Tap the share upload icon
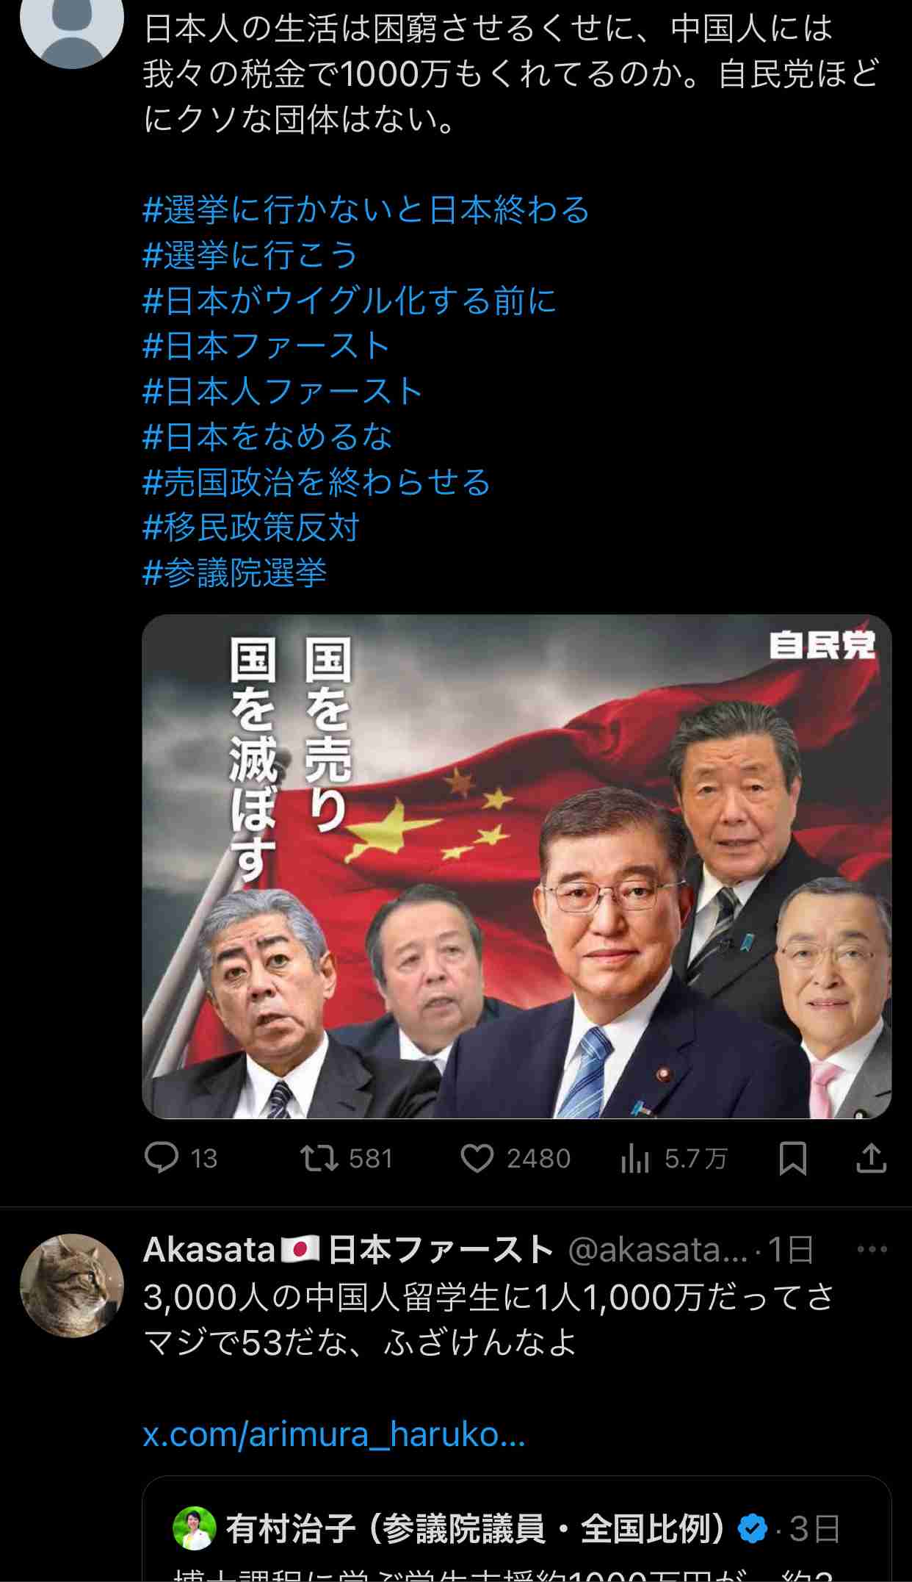The width and height of the screenshot is (912, 1582). 871,1158
